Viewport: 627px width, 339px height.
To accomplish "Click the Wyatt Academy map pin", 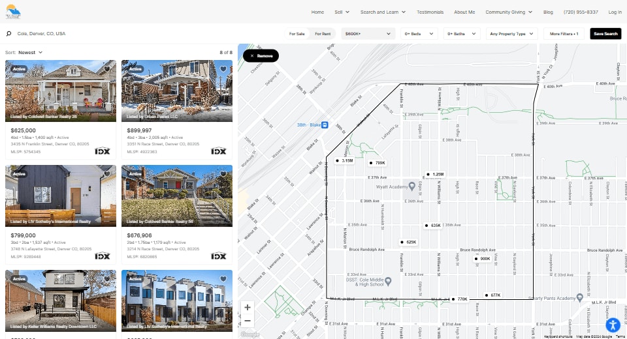I will (412, 186).
